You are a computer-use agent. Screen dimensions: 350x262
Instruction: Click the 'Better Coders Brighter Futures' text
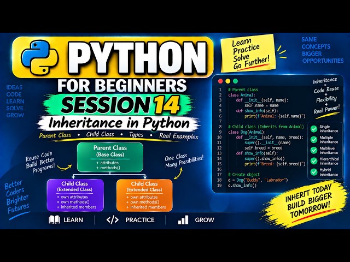click(17, 197)
